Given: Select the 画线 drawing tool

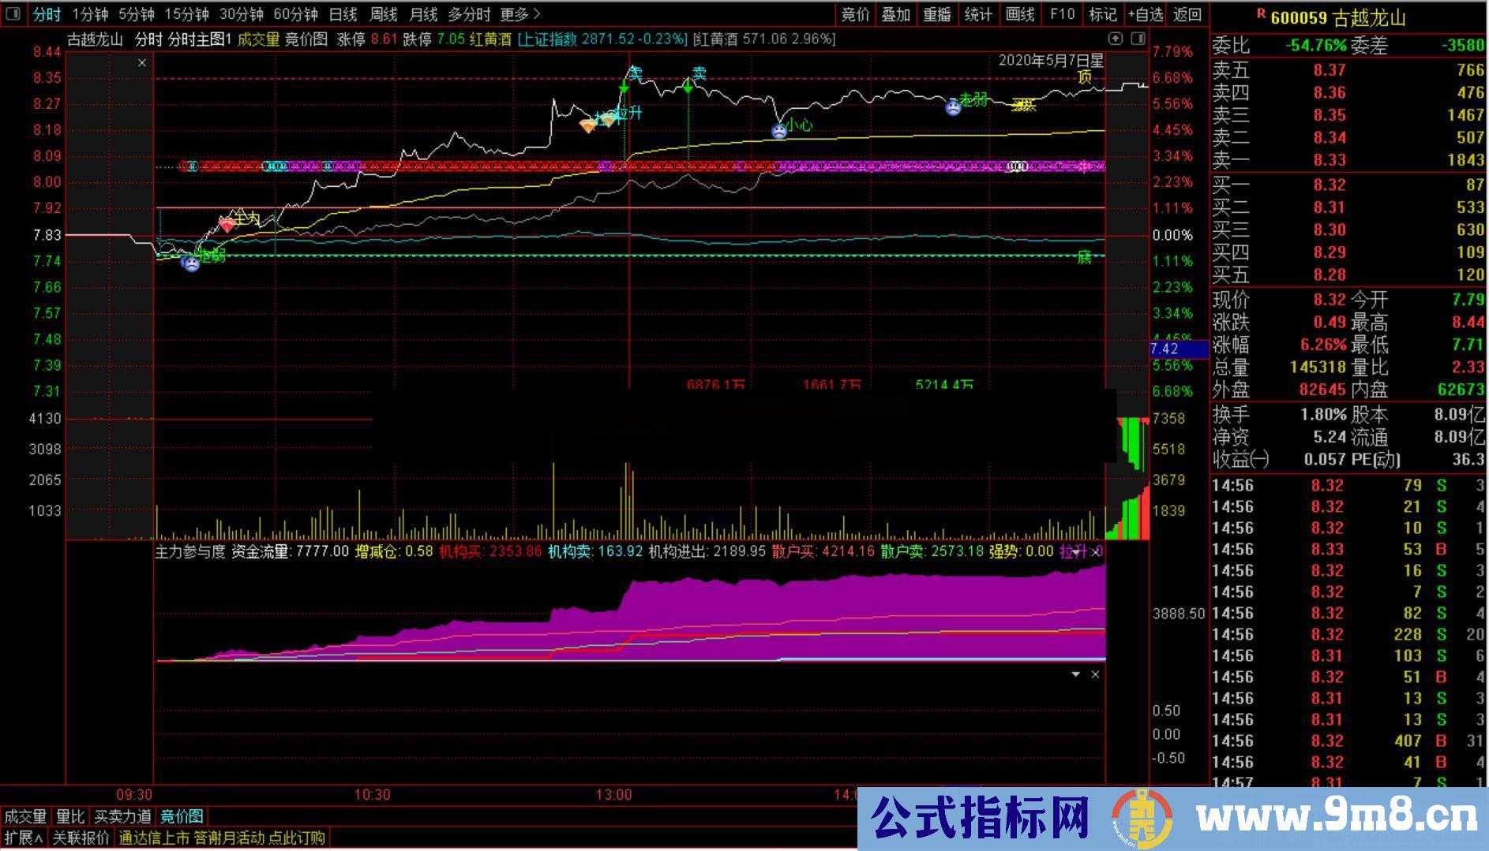Looking at the screenshot, I should [x=1020, y=13].
